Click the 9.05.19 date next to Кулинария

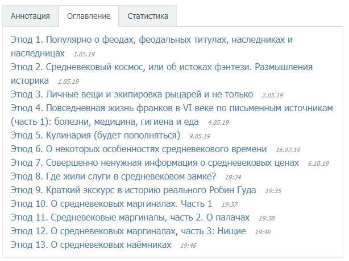click(199, 136)
